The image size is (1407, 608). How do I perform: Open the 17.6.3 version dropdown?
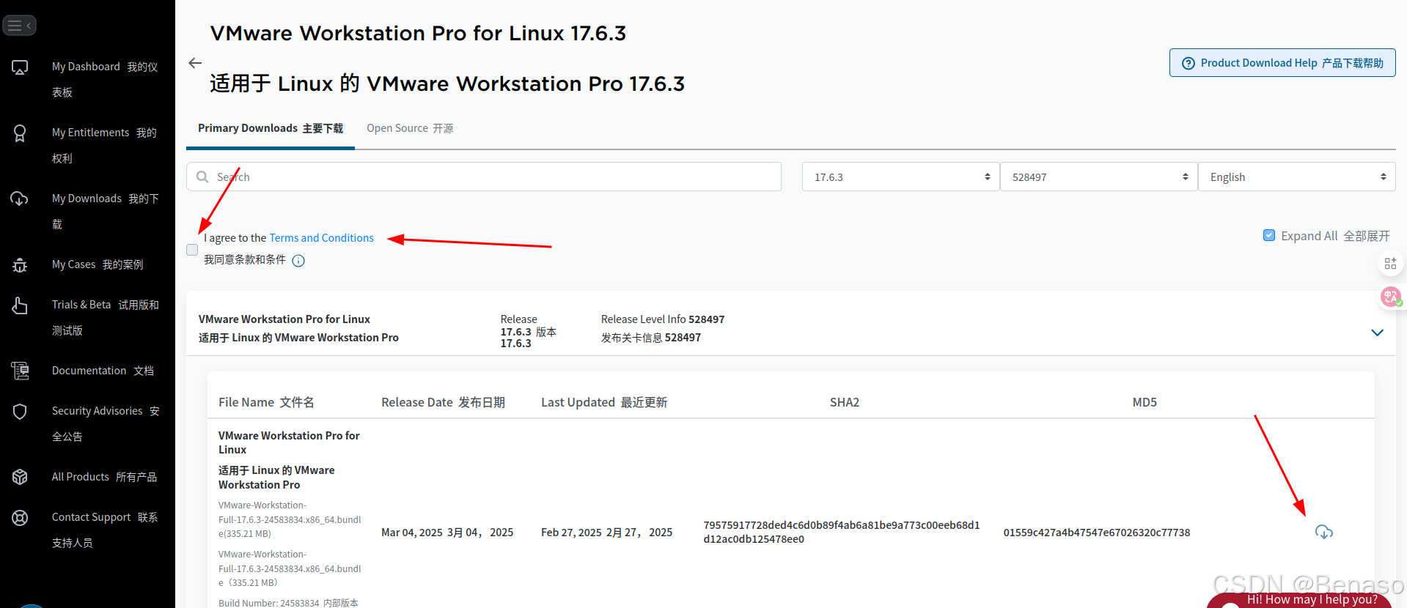point(900,177)
